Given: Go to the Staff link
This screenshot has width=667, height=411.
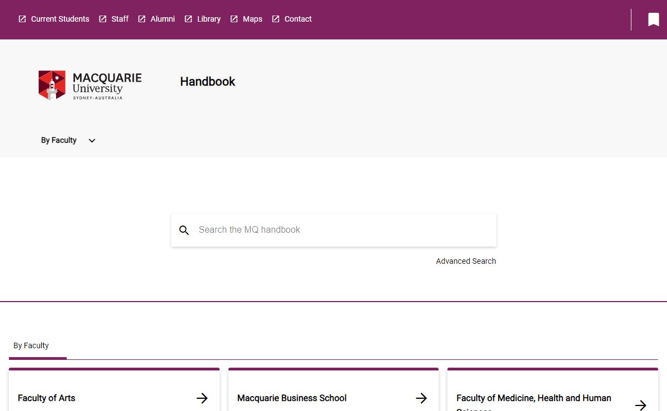Looking at the screenshot, I should [x=120, y=19].
